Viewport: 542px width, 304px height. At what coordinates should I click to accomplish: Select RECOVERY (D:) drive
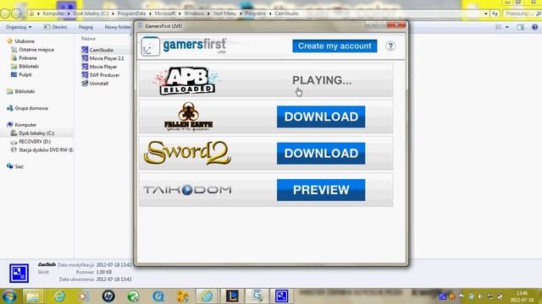pyautogui.click(x=30, y=142)
